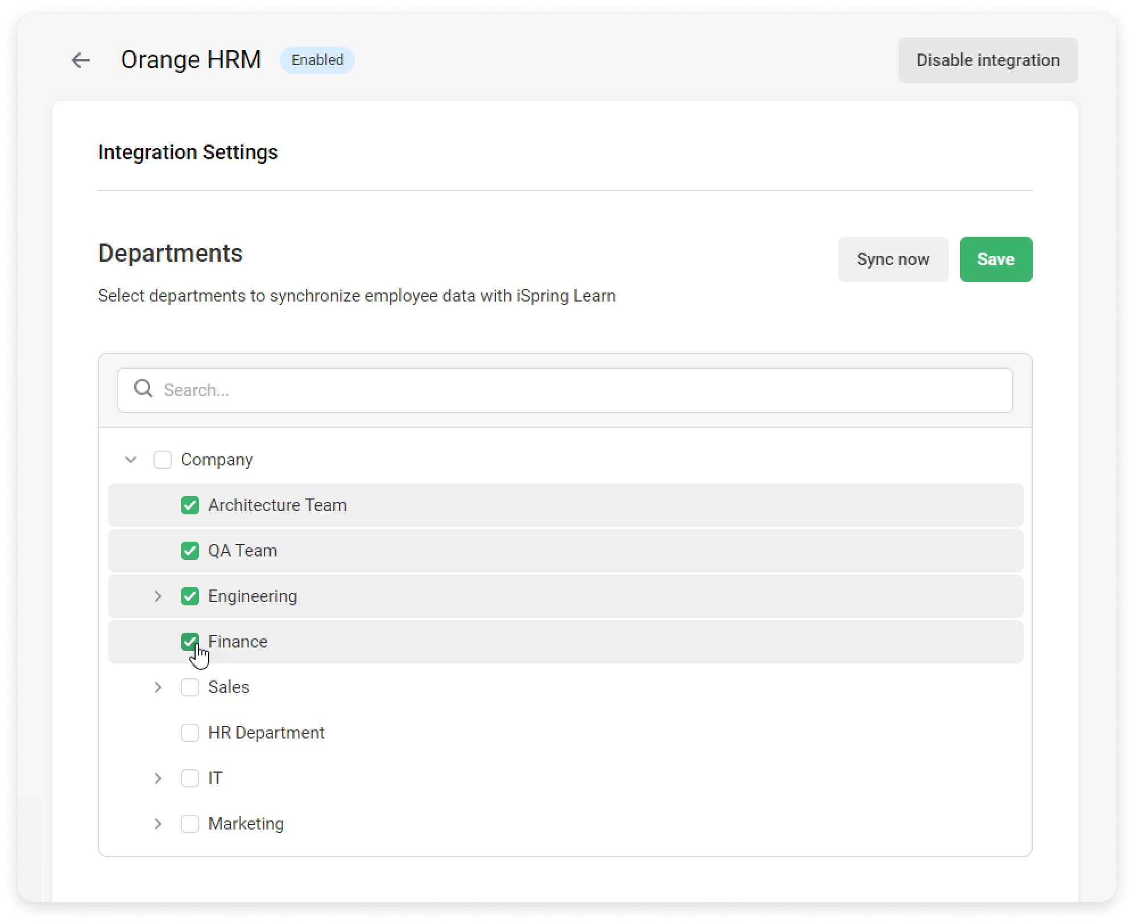Viewport: 1134px width, 924px height.
Task: Tick the HR Department checkbox
Action: tap(190, 732)
